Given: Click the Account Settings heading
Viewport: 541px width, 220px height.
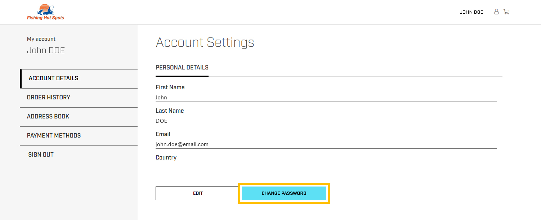Looking at the screenshot, I should (205, 42).
